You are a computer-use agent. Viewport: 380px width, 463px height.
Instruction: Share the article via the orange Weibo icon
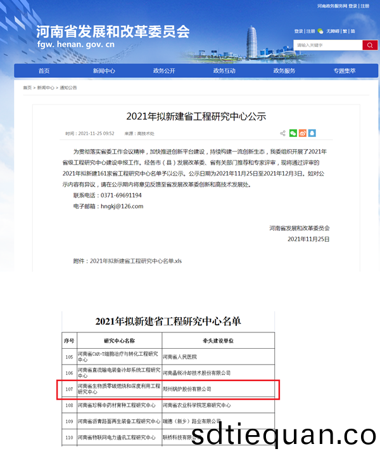303,133
